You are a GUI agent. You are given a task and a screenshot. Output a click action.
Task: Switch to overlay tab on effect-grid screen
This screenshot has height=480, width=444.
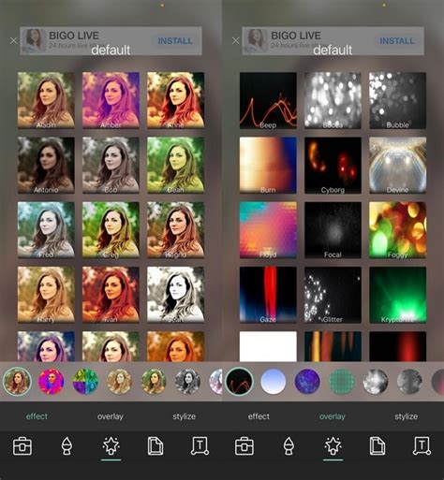[x=111, y=416]
